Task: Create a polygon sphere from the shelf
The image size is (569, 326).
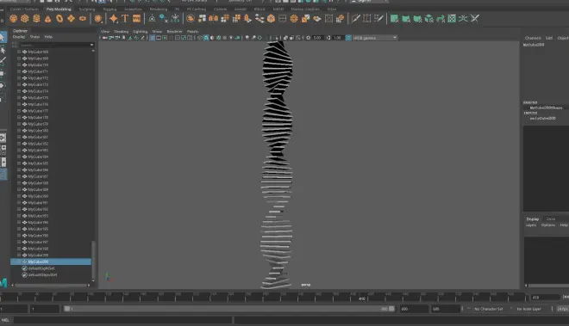Action: (x=14, y=18)
